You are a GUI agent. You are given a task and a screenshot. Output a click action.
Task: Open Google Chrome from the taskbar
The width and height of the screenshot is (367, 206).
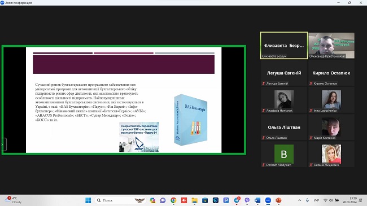pyautogui.click(x=173, y=200)
